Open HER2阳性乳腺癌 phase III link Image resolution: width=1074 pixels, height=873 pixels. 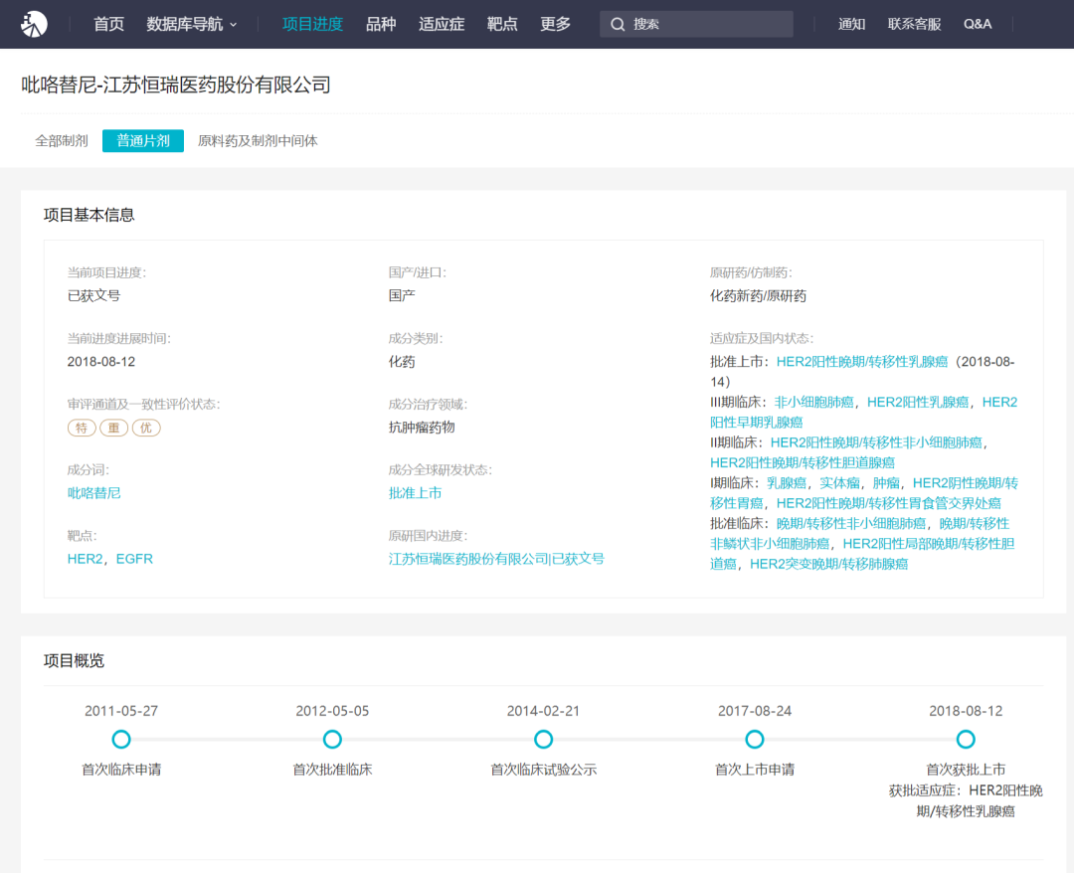tap(918, 402)
